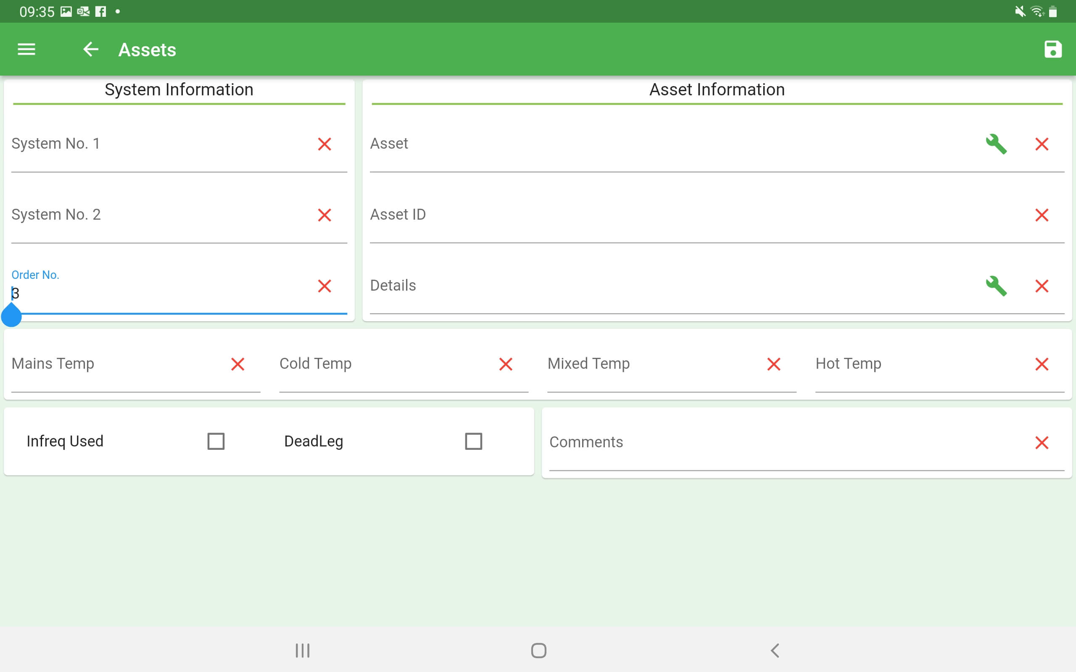Tap the Wi-Fi status icon

click(1037, 12)
